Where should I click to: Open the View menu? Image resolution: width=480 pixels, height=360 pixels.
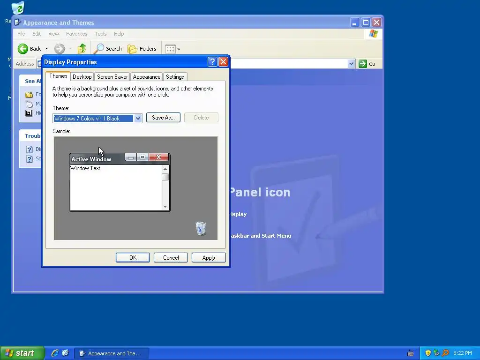[x=53, y=34]
